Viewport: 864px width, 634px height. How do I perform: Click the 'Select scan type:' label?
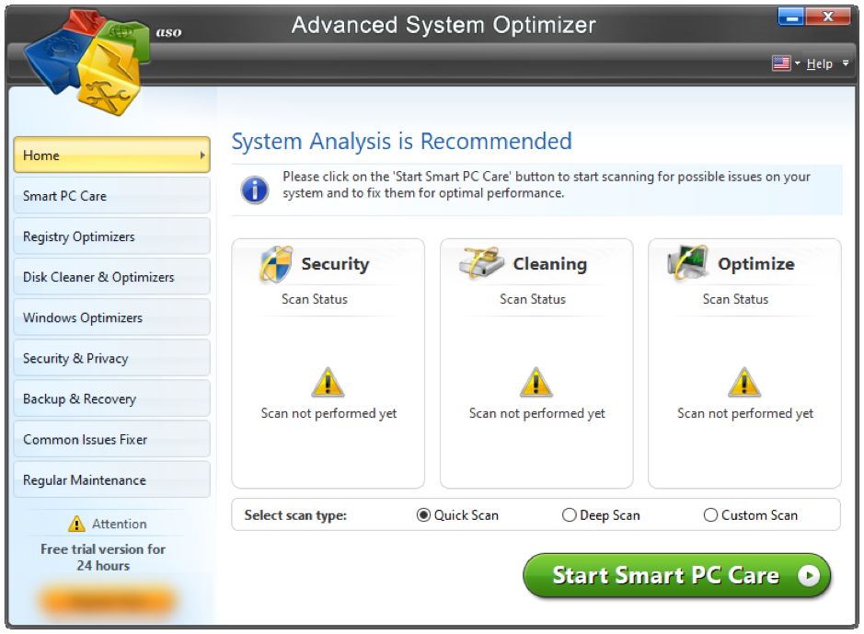[296, 515]
